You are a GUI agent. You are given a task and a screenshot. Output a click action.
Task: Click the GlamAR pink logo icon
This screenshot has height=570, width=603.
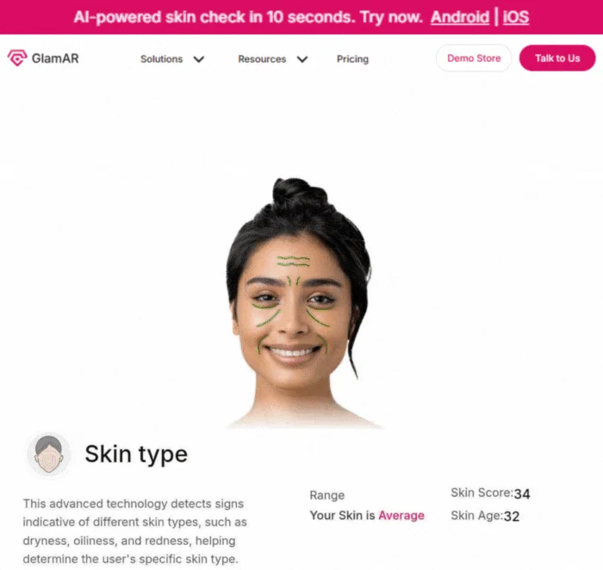click(x=17, y=58)
